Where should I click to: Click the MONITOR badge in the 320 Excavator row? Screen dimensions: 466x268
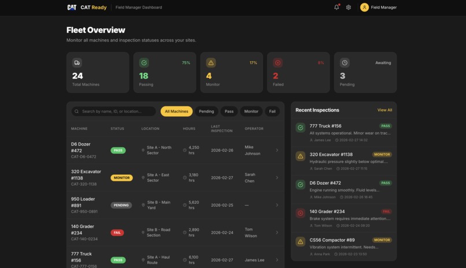121,178
